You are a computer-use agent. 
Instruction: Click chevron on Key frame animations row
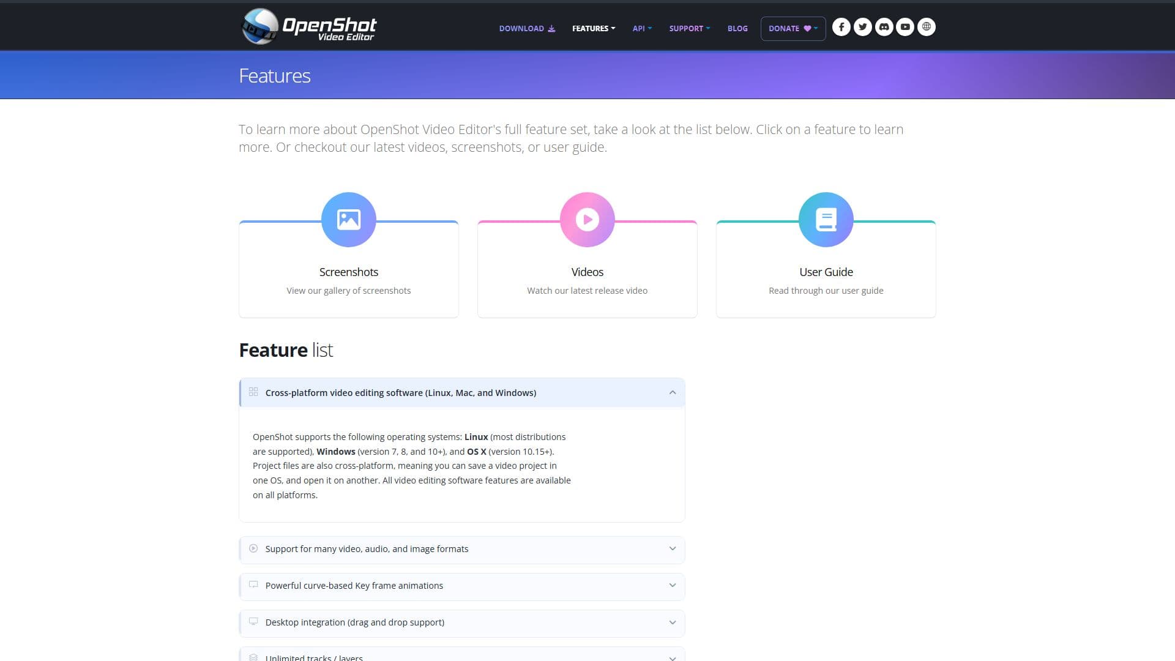click(673, 586)
